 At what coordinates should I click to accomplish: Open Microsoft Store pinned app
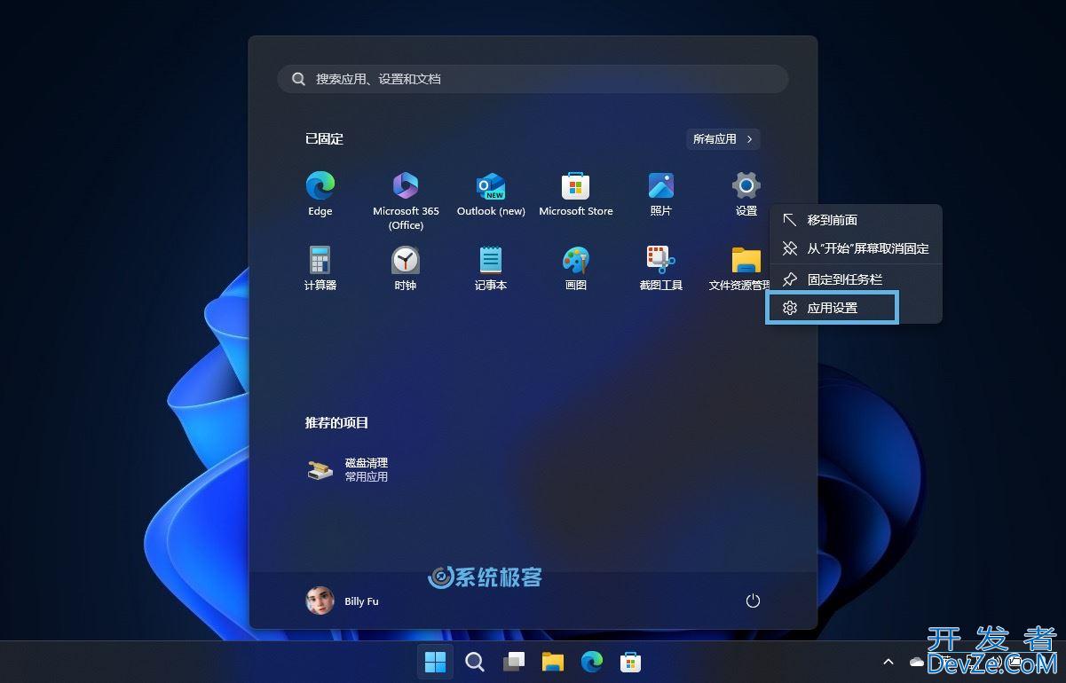[x=576, y=194]
